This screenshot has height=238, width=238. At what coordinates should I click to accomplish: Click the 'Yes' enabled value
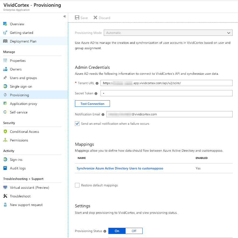(198, 168)
